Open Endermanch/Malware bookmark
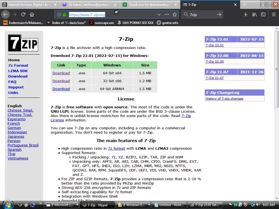 (x=23, y=23)
